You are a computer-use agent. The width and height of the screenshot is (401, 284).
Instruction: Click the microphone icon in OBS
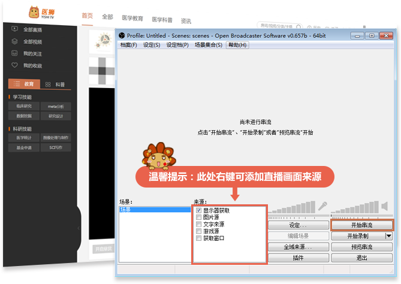[322, 206]
